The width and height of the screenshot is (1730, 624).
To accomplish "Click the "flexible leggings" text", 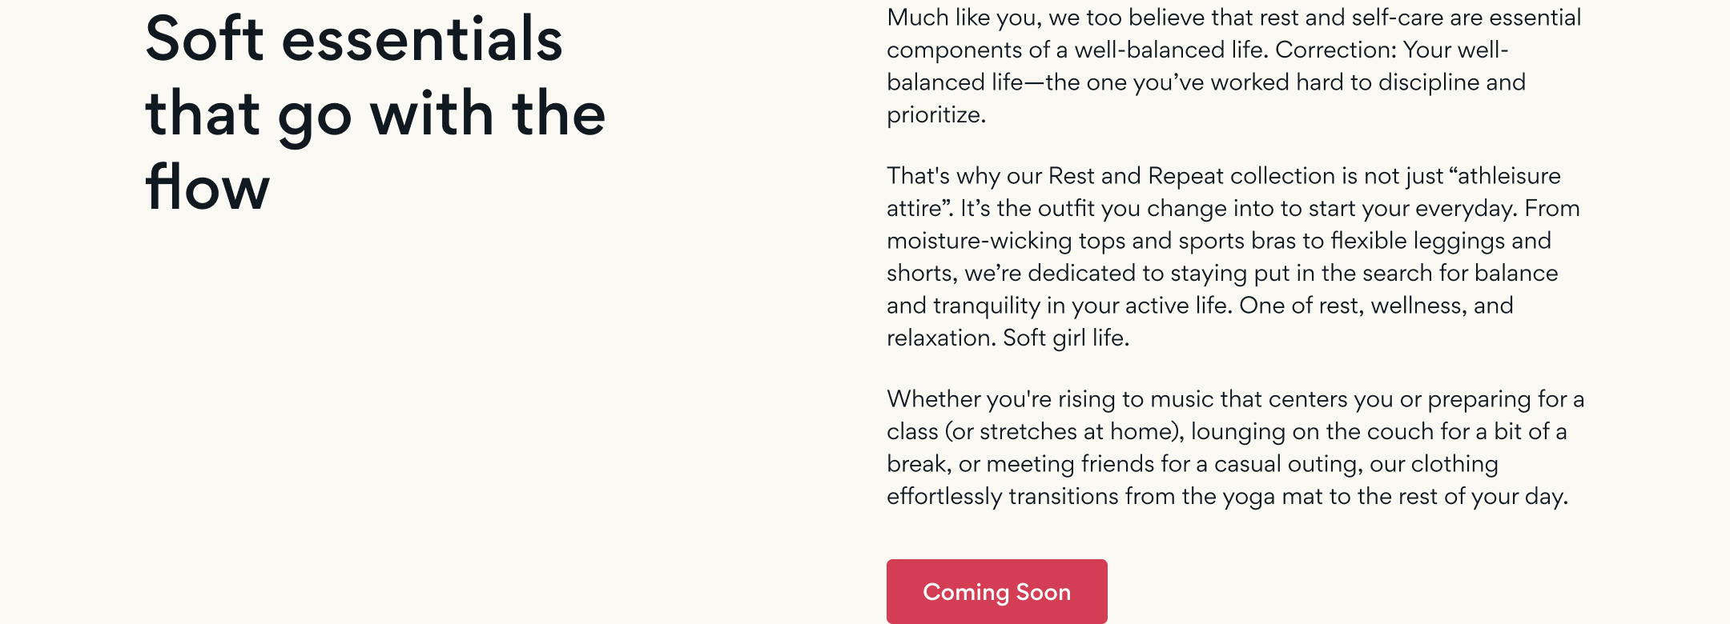I will (1418, 241).
